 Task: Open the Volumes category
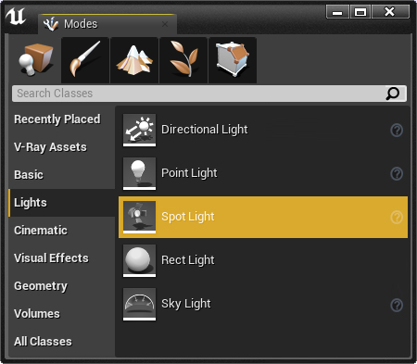pos(37,314)
